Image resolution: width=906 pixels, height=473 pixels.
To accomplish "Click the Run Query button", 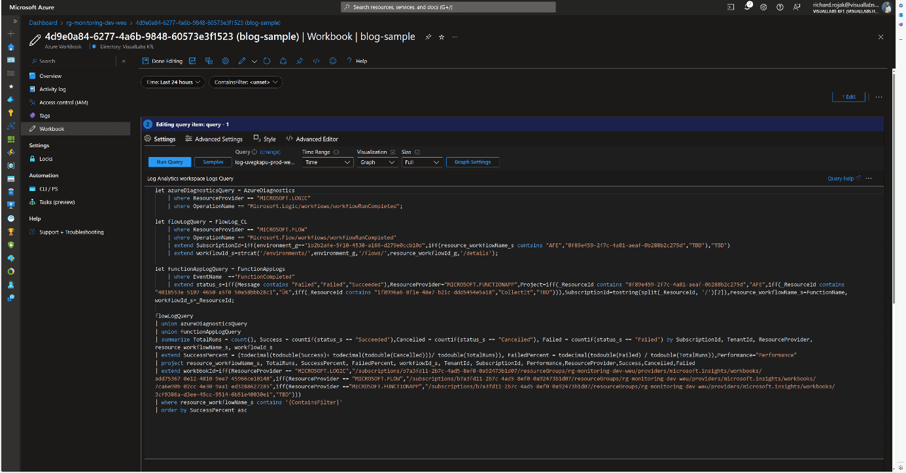I will click(x=169, y=162).
